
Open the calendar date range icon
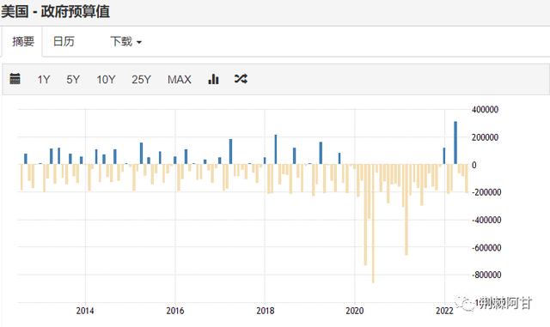point(15,79)
